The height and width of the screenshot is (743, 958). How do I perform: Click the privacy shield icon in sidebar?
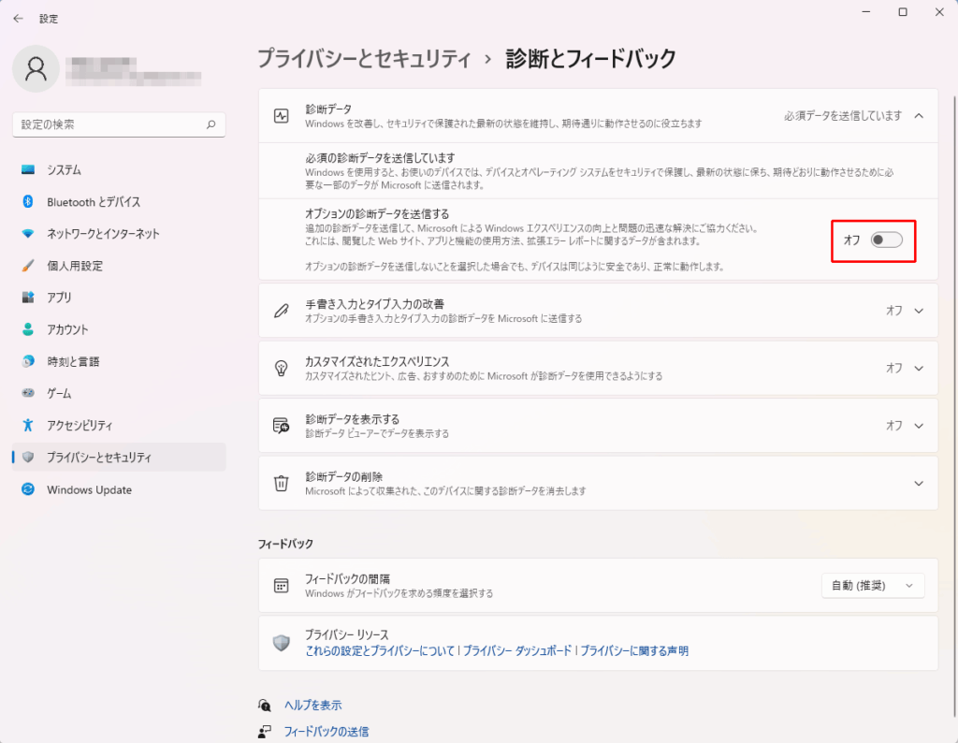click(28, 457)
